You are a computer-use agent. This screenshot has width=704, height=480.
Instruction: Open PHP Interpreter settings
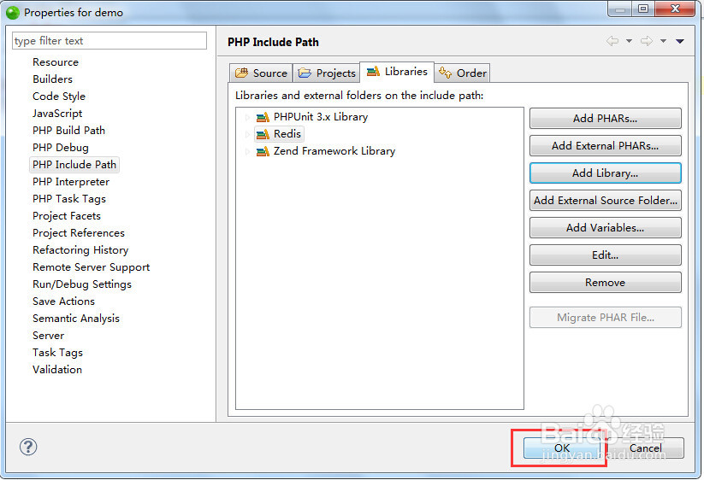[x=71, y=182]
